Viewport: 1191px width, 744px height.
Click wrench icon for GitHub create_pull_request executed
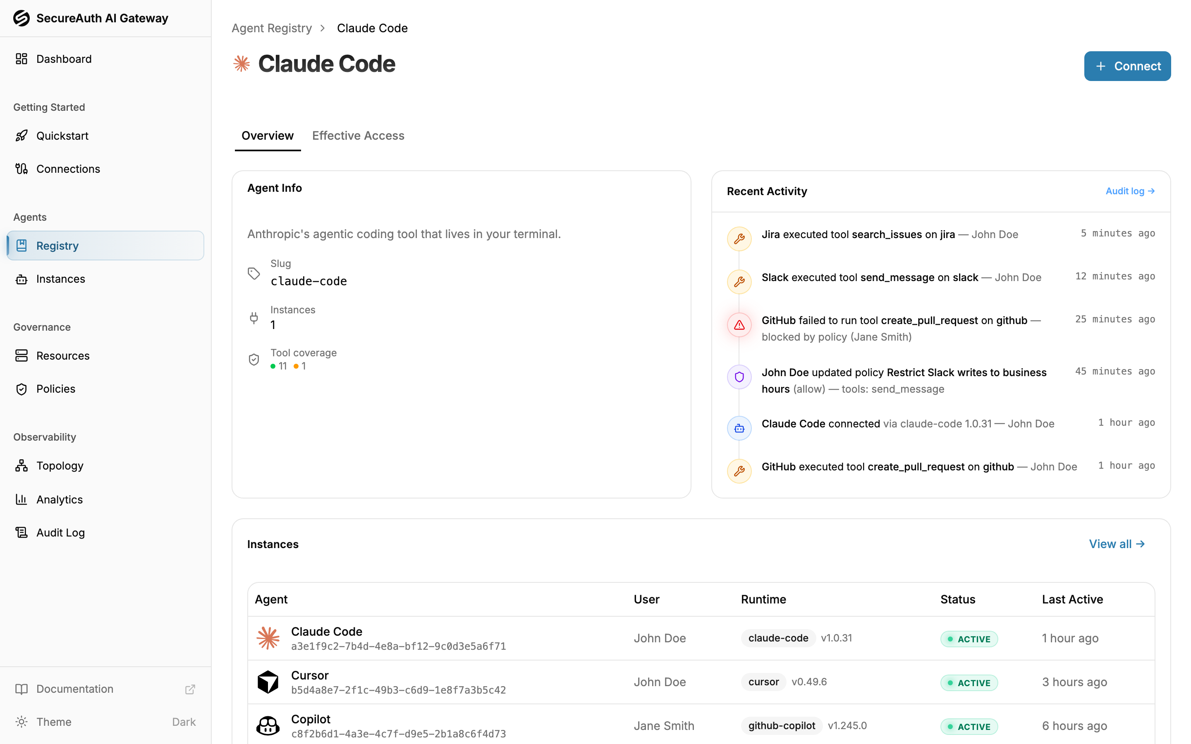click(739, 471)
